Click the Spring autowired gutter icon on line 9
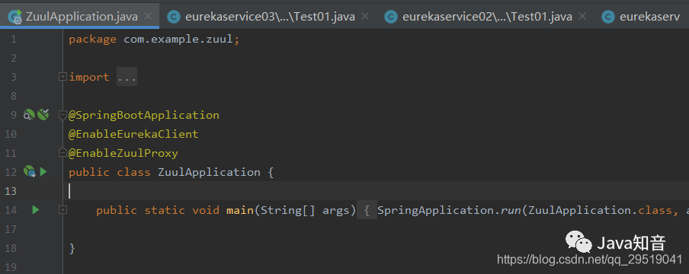This screenshot has height=274, width=689. pos(43,115)
